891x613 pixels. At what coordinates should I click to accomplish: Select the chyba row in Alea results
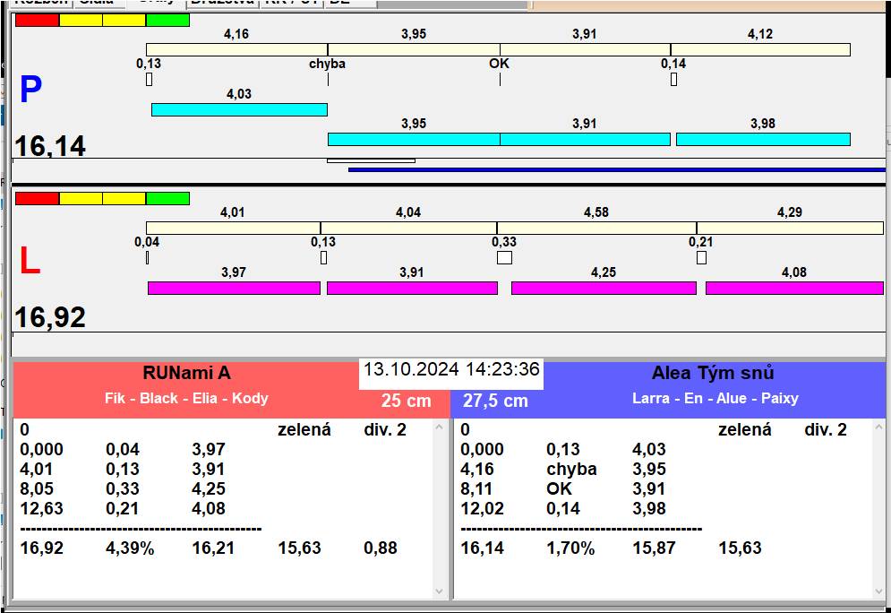coord(571,469)
